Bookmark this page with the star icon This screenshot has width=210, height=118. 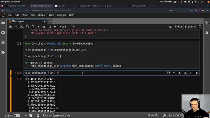[x=175, y=10]
